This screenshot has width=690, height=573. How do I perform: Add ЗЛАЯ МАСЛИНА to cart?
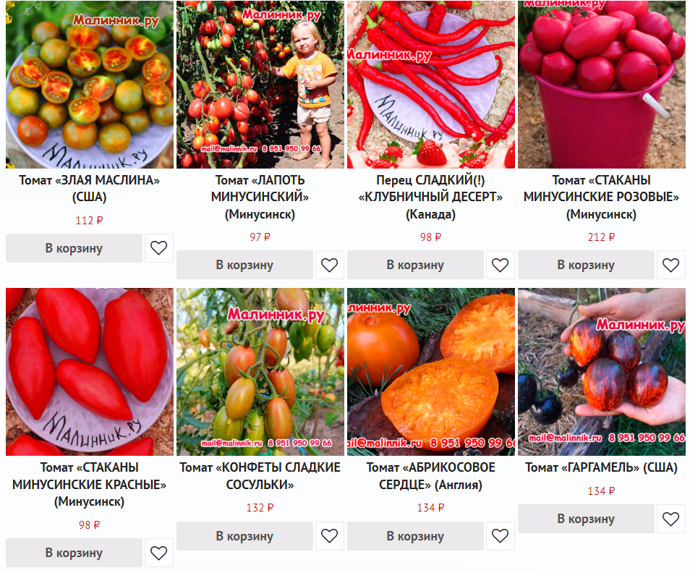point(74,248)
